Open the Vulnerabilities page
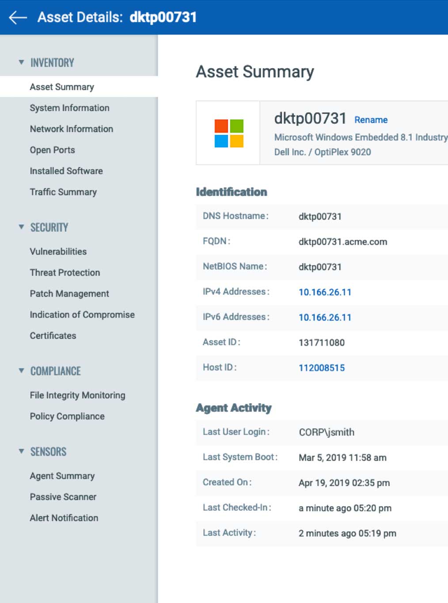Screen dimensions: 448x603 [58, 251]
